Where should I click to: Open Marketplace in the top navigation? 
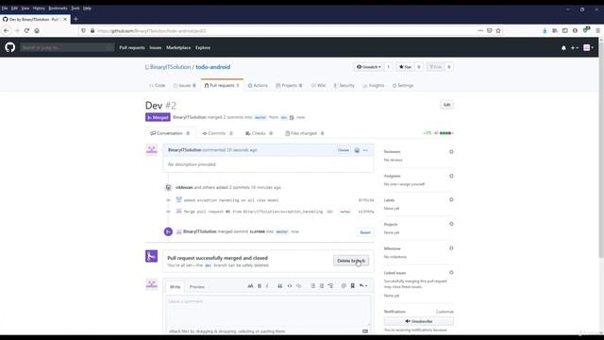click(x=178, y=48)
